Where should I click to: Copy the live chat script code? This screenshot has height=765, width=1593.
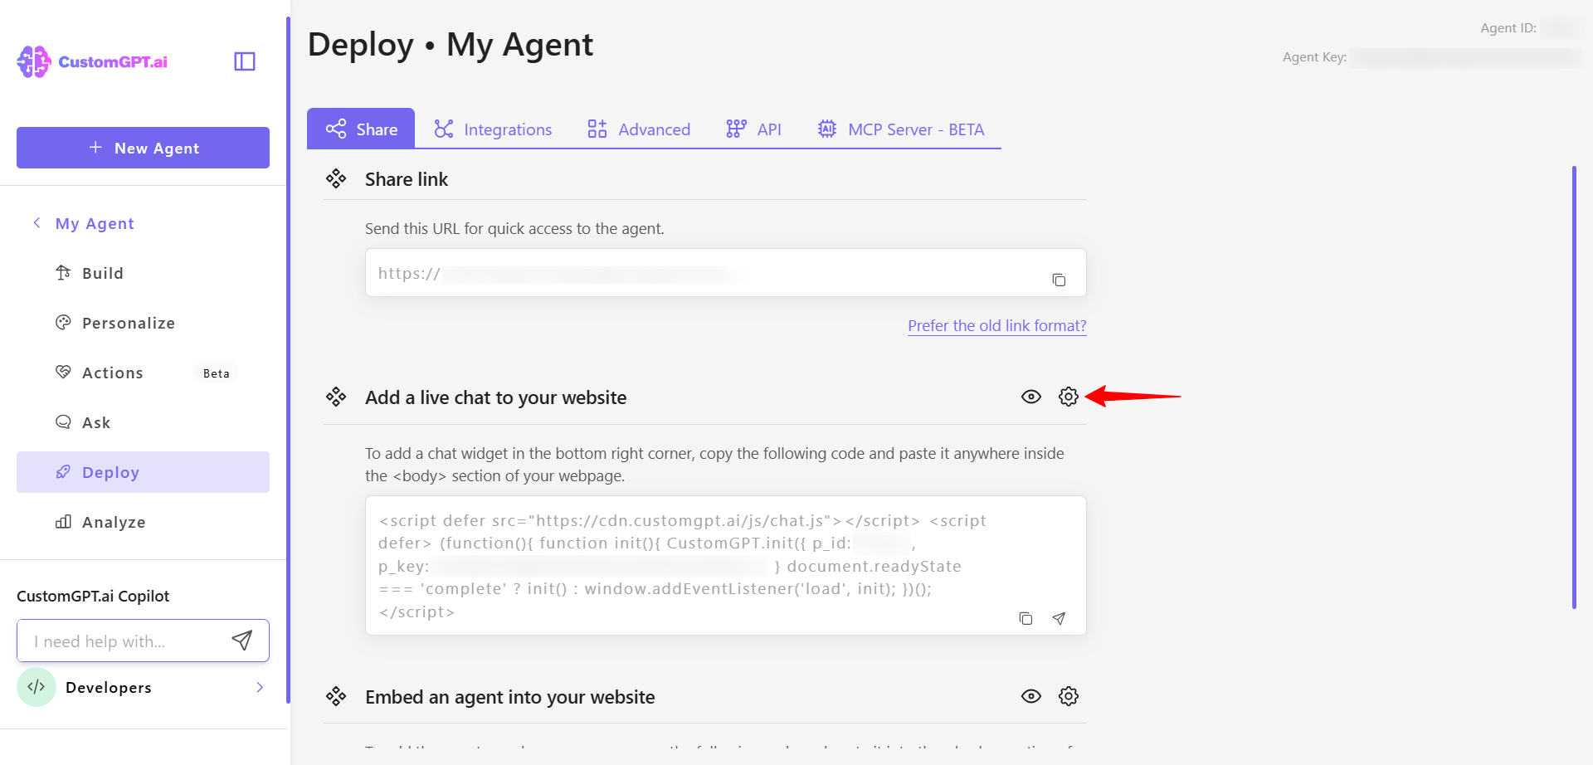(x=1025, y=618)
